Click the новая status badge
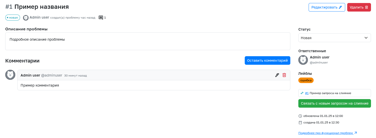 coord(13,18)
